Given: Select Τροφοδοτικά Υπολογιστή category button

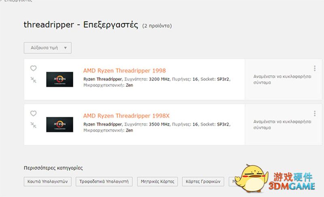Looking at the screenshot, I should [x=104, y=182].
